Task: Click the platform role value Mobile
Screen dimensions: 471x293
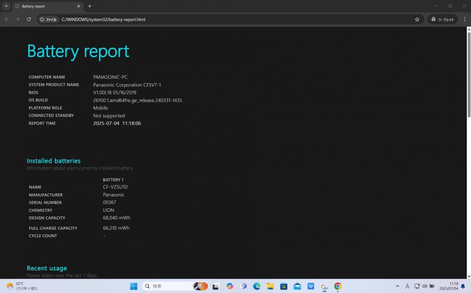Action: tap(101, 108)
